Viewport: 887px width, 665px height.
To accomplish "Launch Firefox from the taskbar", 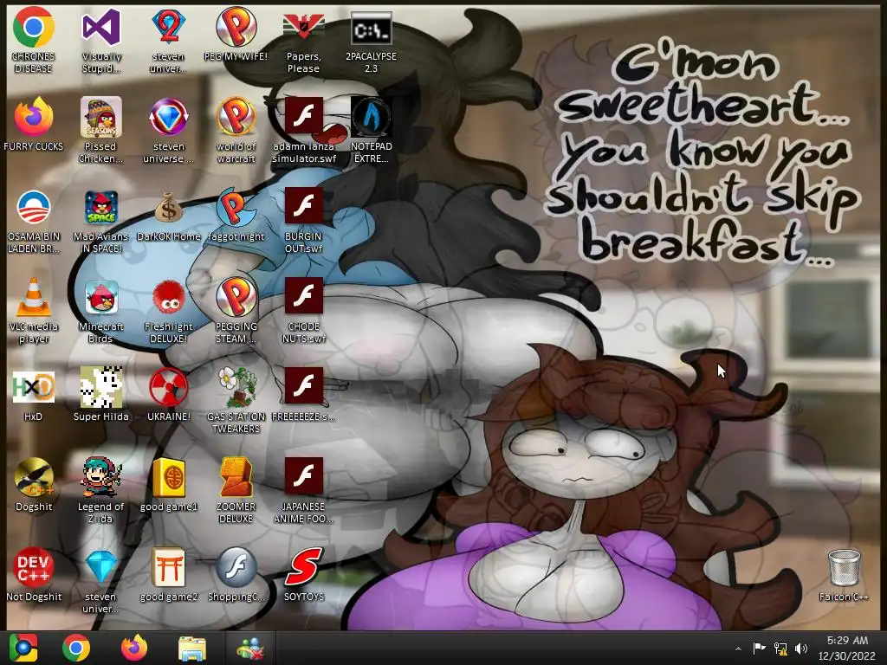I will (x=134, y=648).
